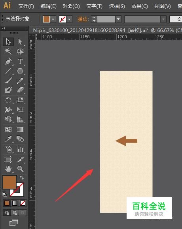Select the Rotate tool
182x229 pixels.
pyautogui.click(x=8, y=100)
